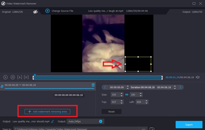Click the set start bracket icon
The height and width of the screenshot is (130, 205).
[105, 87]
